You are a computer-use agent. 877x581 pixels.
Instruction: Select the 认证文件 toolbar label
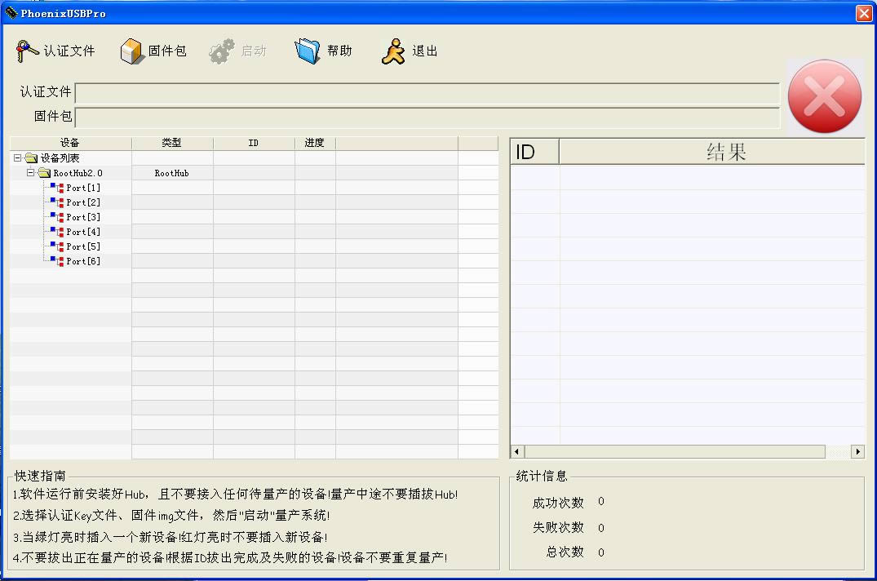click(x=69, y=51)
